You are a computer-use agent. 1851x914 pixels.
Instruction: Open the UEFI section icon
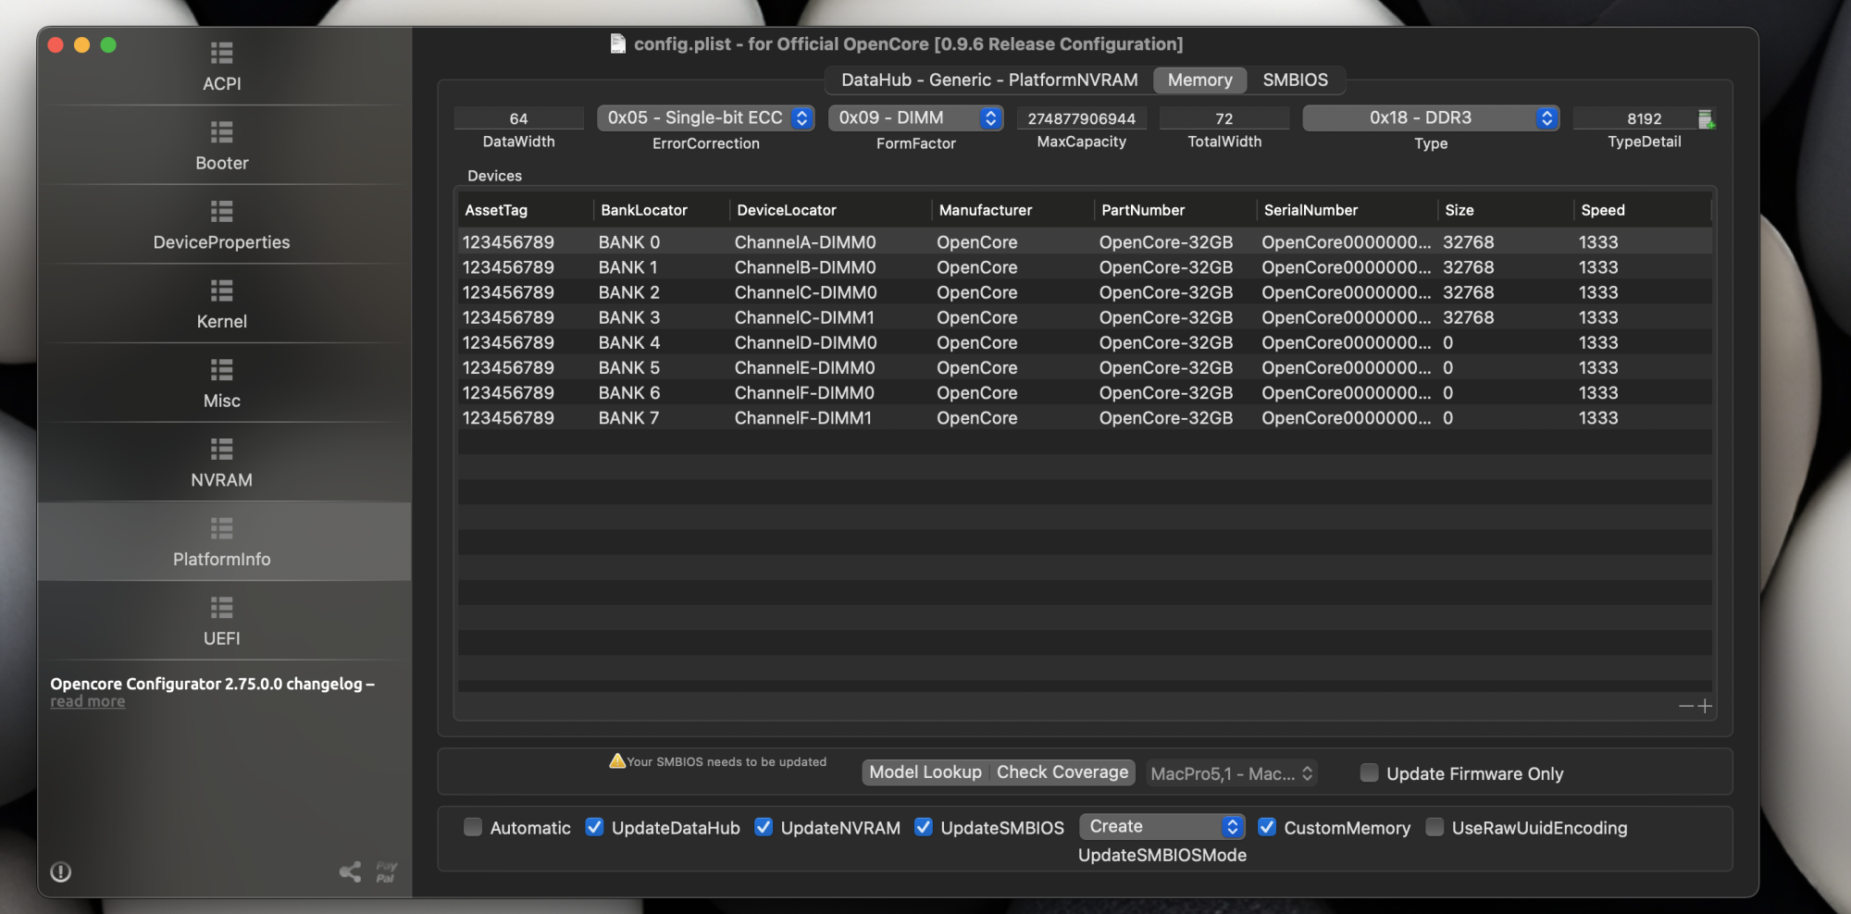click(221, 608)
